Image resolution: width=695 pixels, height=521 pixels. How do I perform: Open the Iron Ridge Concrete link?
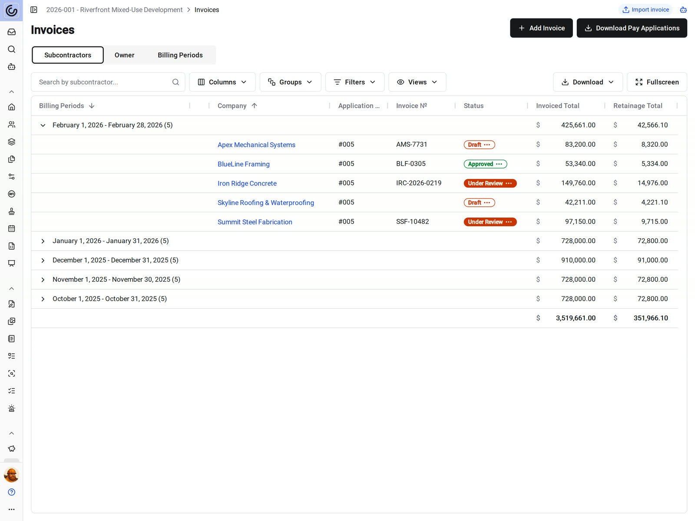[x=247, y=184]
